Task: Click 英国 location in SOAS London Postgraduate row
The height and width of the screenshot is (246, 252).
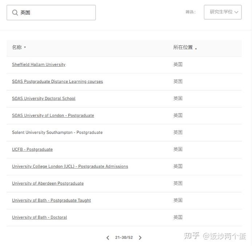Action: click(x=178, y=115)
